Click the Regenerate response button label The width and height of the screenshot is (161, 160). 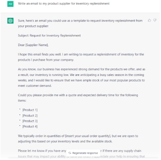tap(85, 153)
